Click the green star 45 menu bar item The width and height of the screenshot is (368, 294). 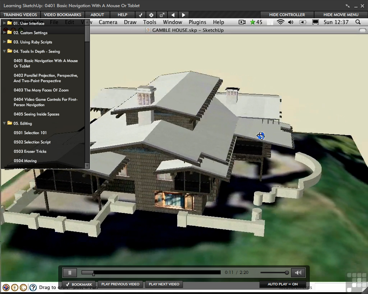coord(256,22)
